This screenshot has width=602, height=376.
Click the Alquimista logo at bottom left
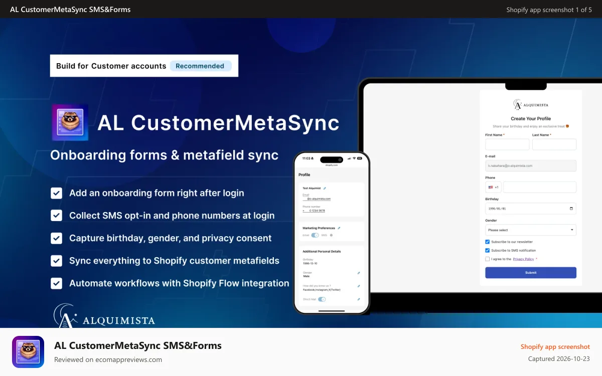coord(104,315)
